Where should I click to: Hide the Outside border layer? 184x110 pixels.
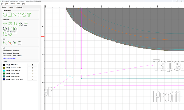pos(7,68)
